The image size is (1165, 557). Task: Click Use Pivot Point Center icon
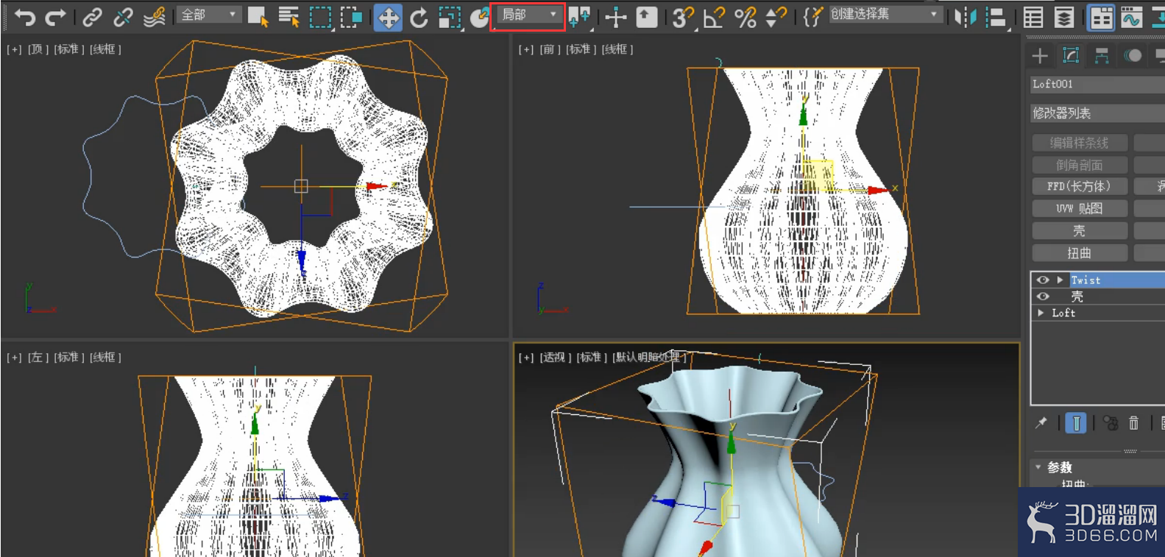tap(579, 17)
